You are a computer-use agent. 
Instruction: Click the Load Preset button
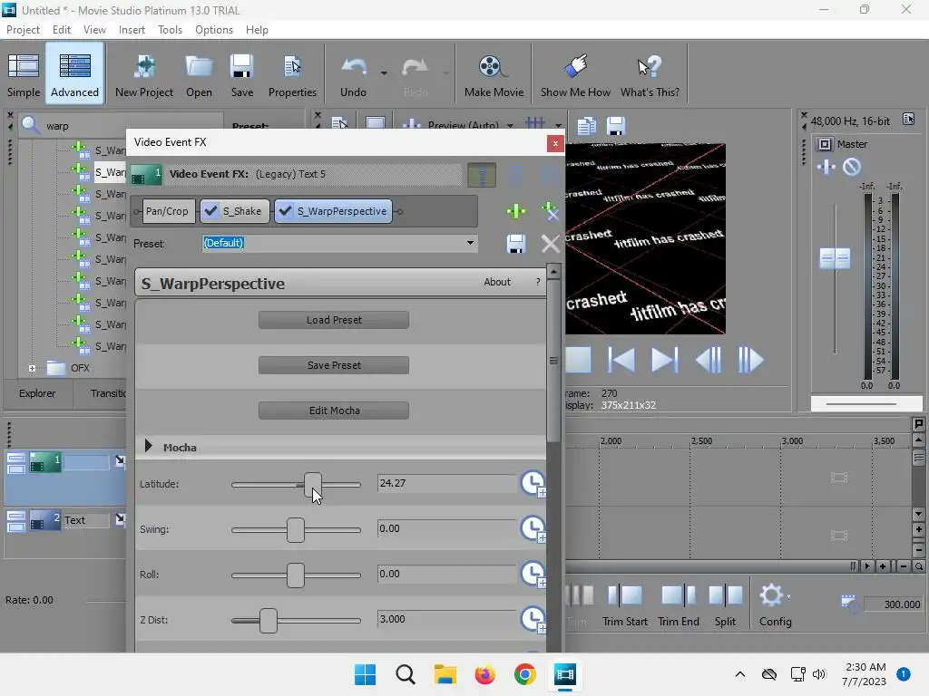coord(334,320)
